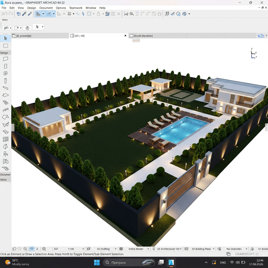Screen dimensions: 268x268
Task: Activate the Curtain Wall tool
Action: tap(5, 139)
